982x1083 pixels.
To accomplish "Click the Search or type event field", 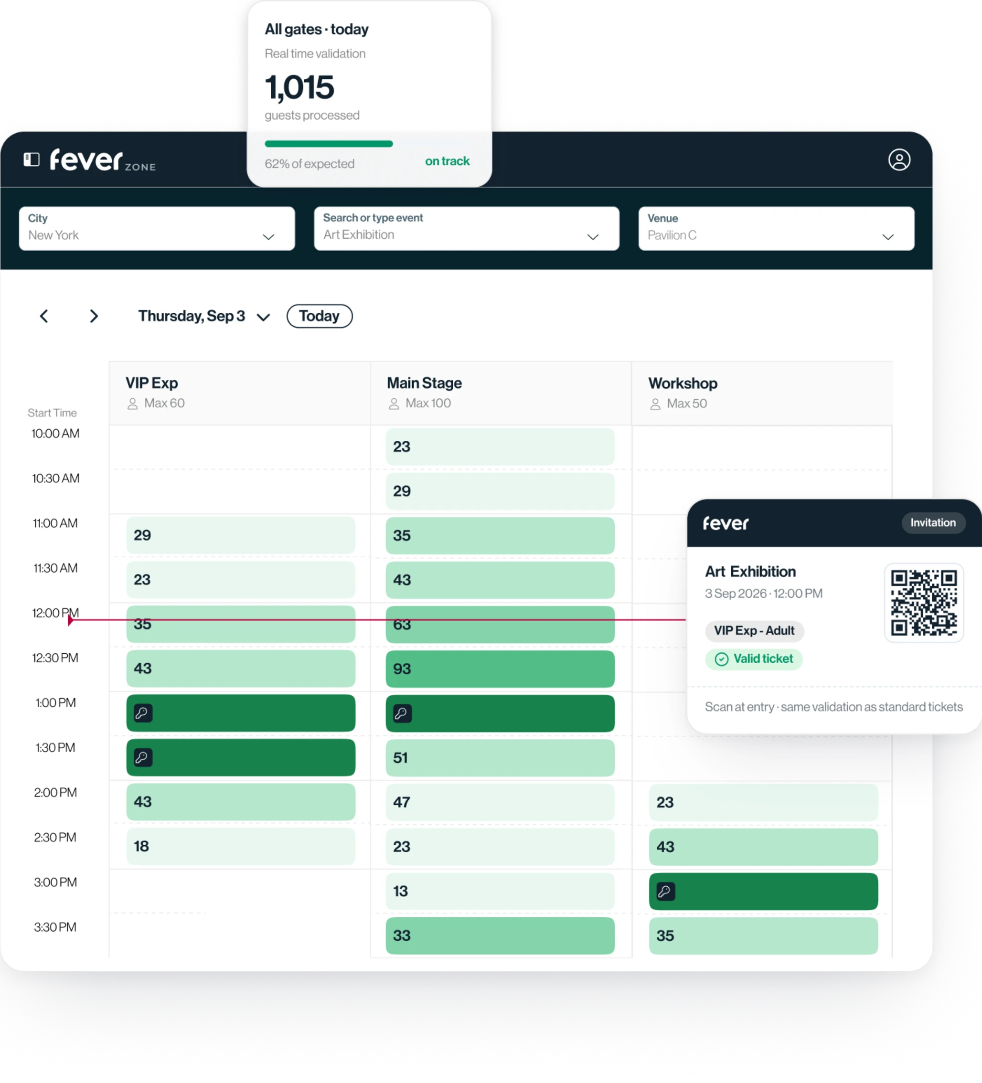I will [466, 228].
